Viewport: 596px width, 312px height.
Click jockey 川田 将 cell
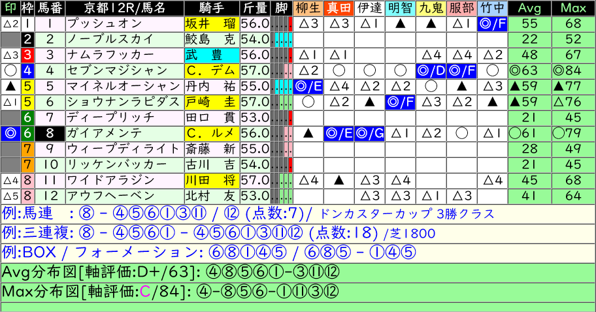212,180
